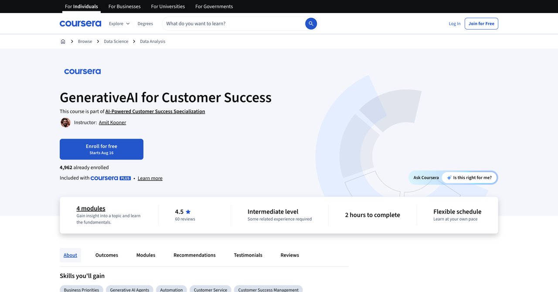Viewport: 558px width, 292px height.
Task: Click the Coursera partner logo above title
Action: (x=82, y=71)
